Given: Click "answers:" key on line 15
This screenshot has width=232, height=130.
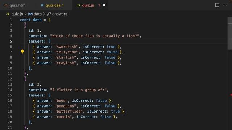Looking at the screenshot, I should tap(37, 95).
